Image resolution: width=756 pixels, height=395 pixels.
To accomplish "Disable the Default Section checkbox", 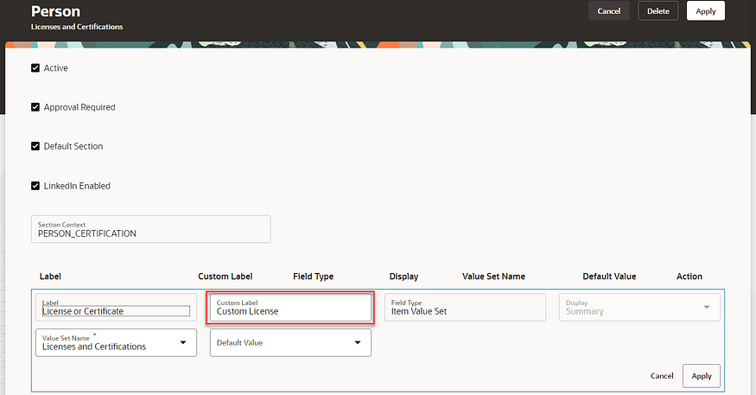I will [35, 146].
